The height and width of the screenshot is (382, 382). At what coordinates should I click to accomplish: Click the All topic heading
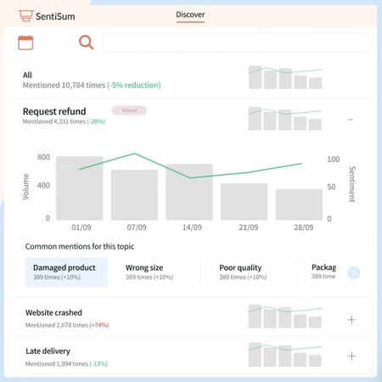(x=27, y=75)
